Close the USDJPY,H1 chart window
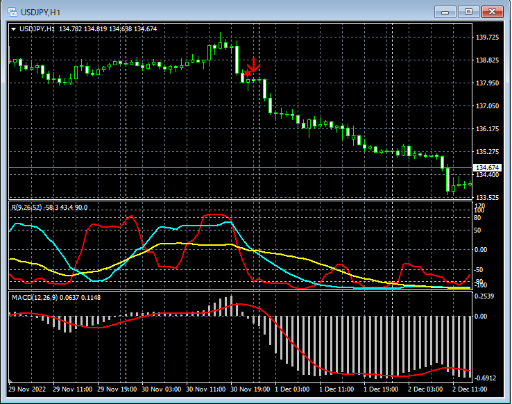Viewport: 512px width, 404px height. pyautogui.click(x=493, y=12)
